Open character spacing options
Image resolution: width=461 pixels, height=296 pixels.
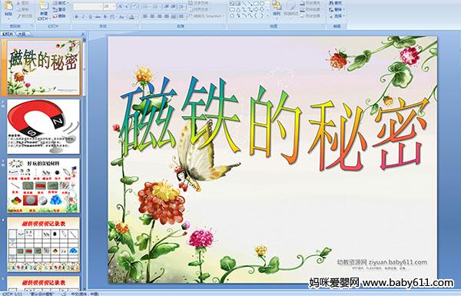[x=112, y=17]
